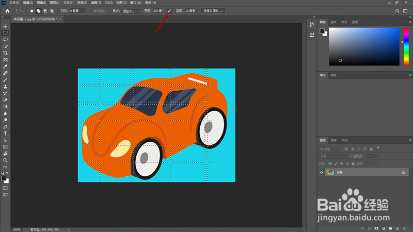Open the layer blend mode dropdown
Viewport: 413px width, 232px height.
[x=333, y=156]
